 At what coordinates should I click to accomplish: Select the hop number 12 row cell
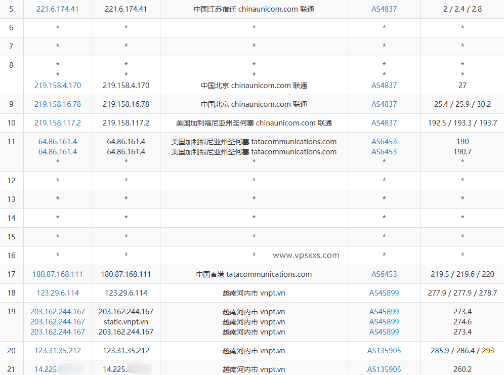click(11, 180)
